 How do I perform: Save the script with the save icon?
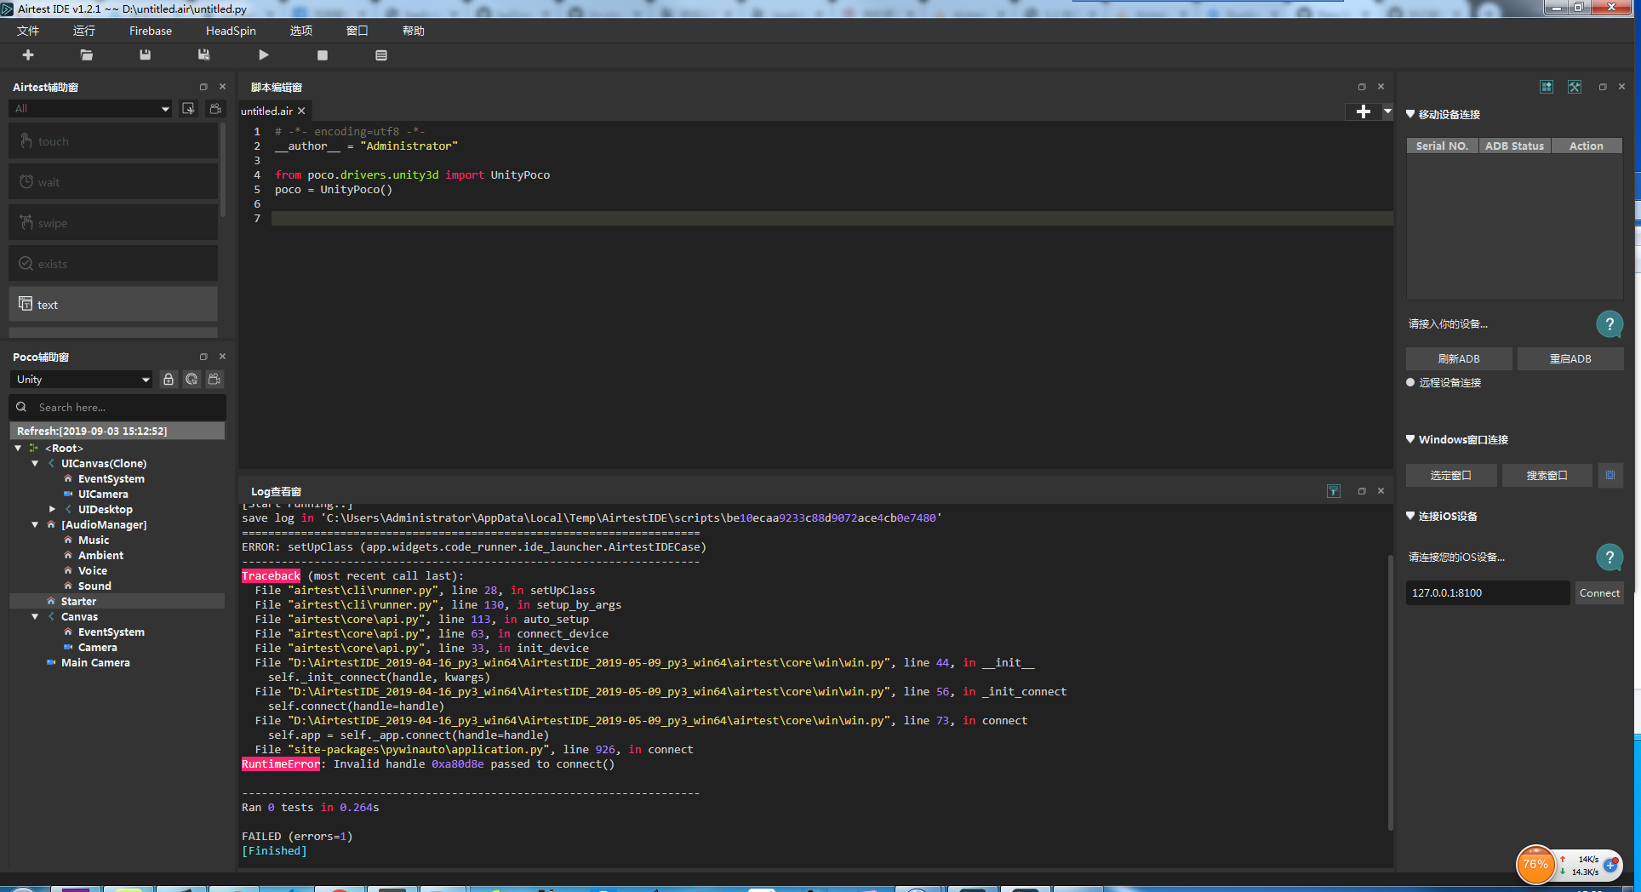(145, 54)
